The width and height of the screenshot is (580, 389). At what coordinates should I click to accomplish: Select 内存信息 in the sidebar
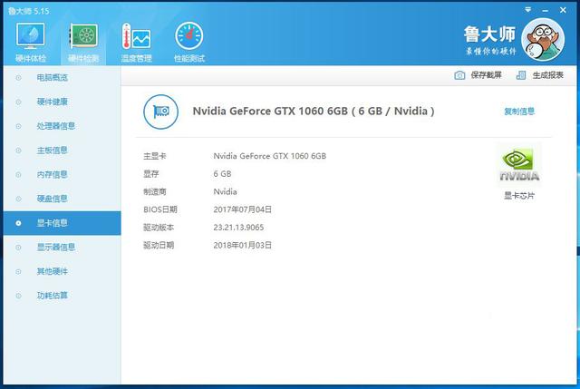(63, 174)
